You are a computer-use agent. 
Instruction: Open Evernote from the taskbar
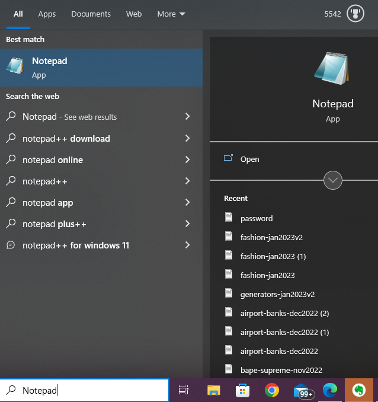coord(359,390)
